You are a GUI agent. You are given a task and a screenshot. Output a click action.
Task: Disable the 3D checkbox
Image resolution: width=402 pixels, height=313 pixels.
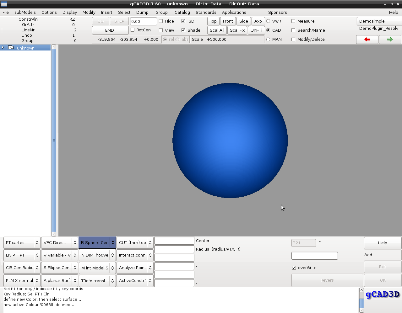pyautogui.click(x=183, y=21)
